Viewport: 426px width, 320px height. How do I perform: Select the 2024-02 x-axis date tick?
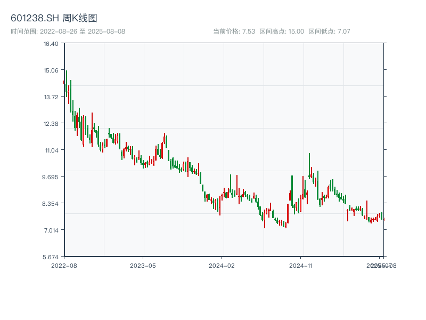pos(222,265)
